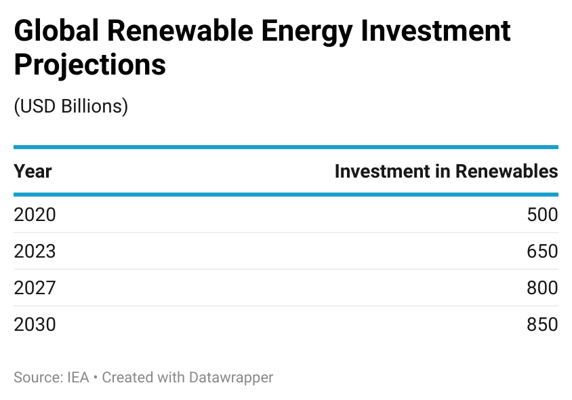Click the blue line below the header row
This screenshot has width=572, height=400.
[x=286, y=195]
